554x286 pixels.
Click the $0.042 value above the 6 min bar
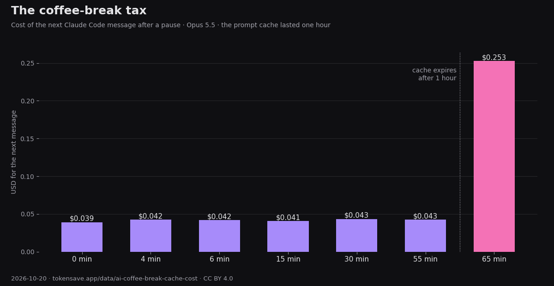[219, 217]
